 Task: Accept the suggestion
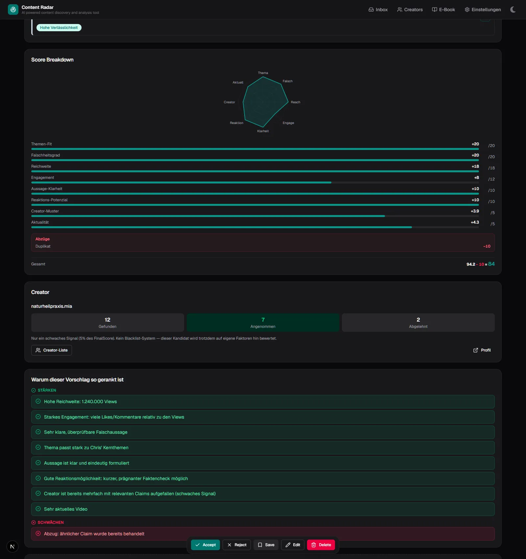[x=205, y=545]
